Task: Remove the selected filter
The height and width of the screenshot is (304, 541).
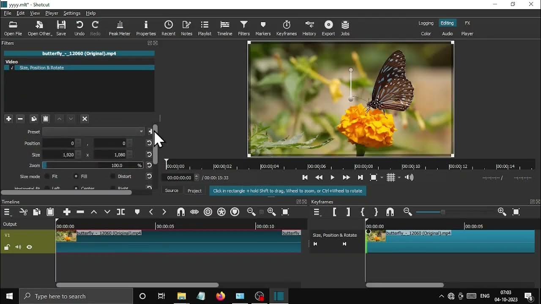Action: pos(20,119)
